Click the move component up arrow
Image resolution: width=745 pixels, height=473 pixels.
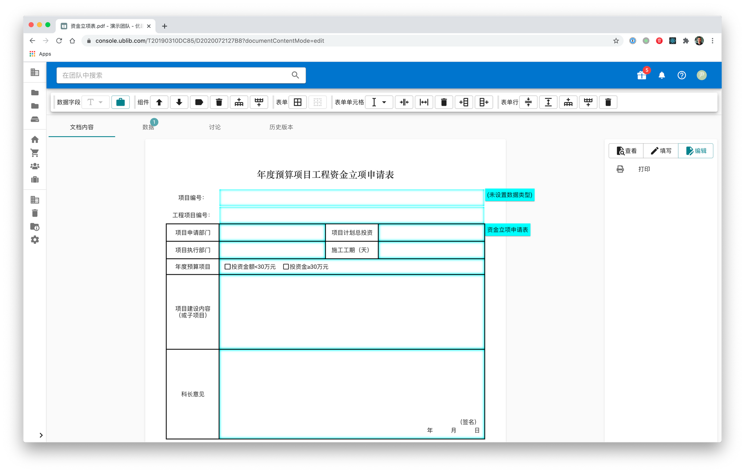[x=159, y=102]
